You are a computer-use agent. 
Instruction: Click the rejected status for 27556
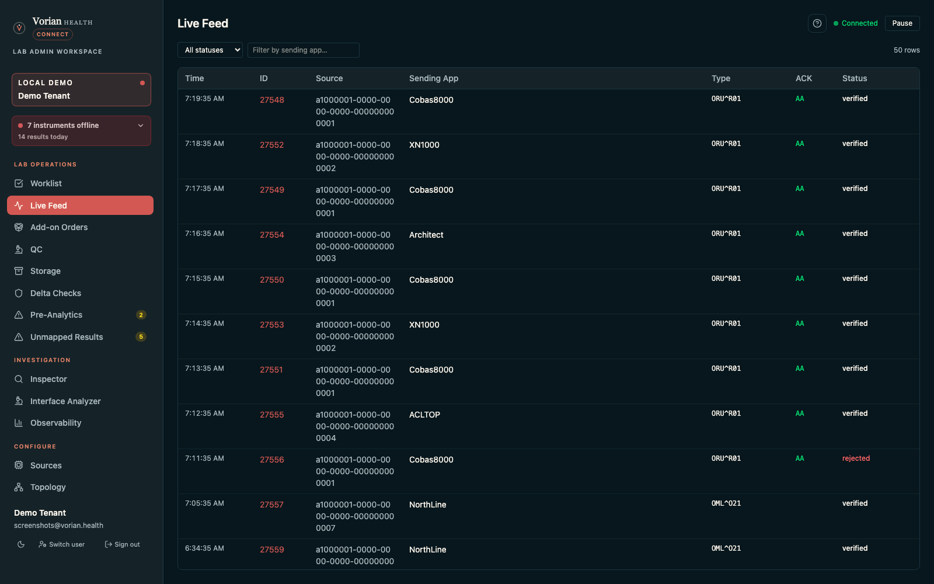(856, 458)
